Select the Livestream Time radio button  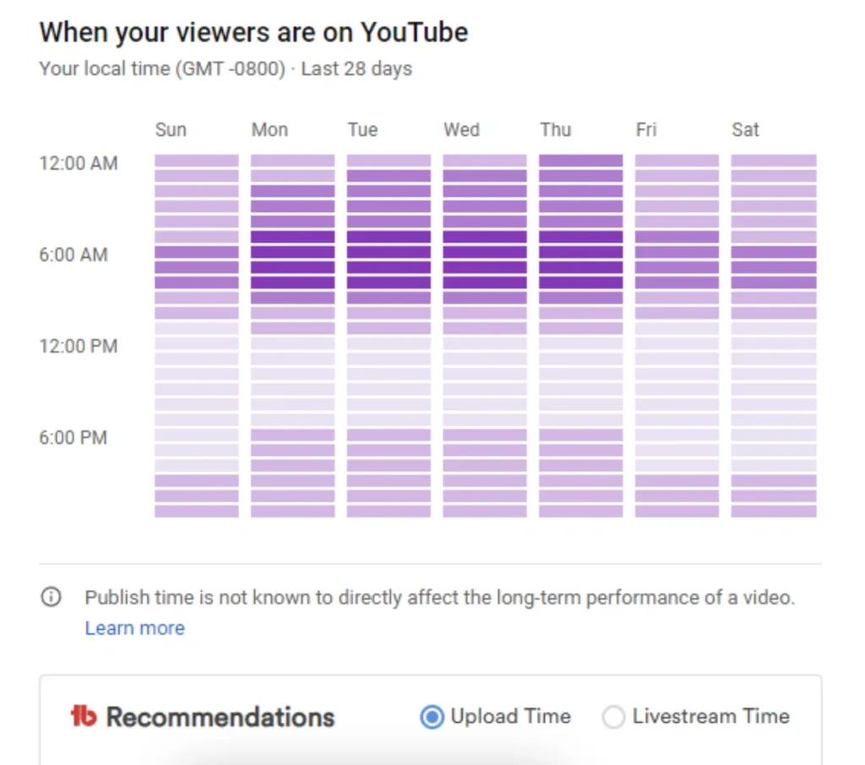click(613, 717)
